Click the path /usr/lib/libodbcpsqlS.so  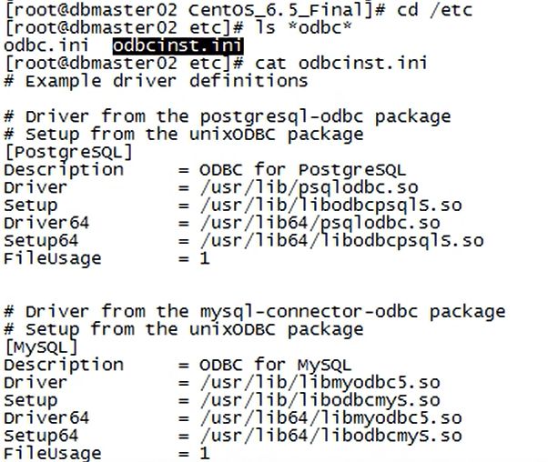click(x=331, y=206)
